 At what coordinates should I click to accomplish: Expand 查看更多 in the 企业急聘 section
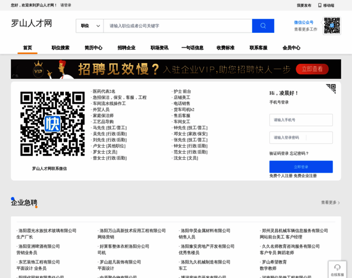coord(330,202)
